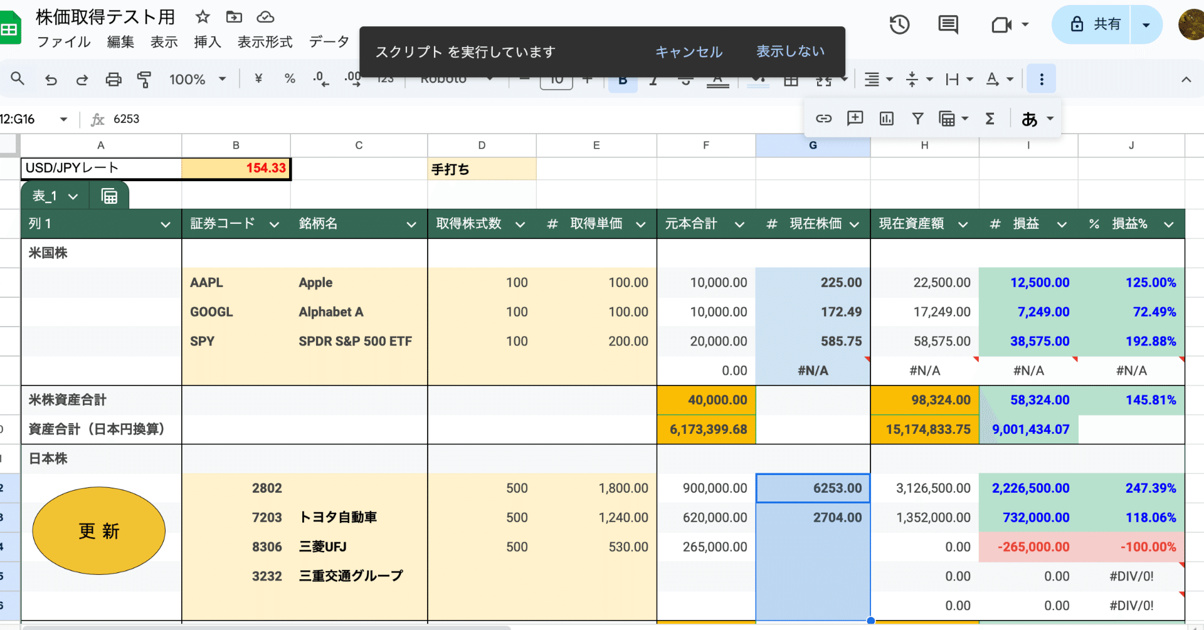Insert a link using the link icon

[x=823, y=118]
